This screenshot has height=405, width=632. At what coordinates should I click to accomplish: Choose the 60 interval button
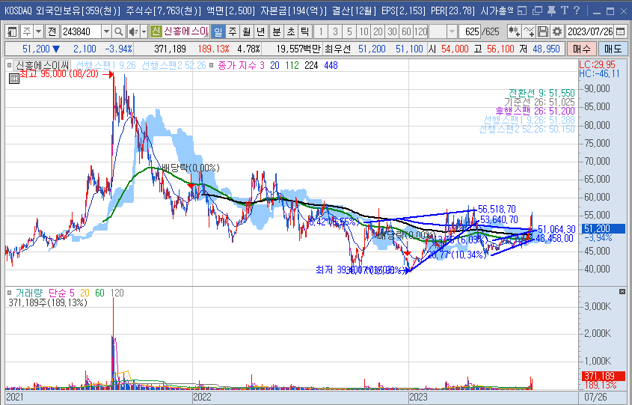[x=406, y=31]
